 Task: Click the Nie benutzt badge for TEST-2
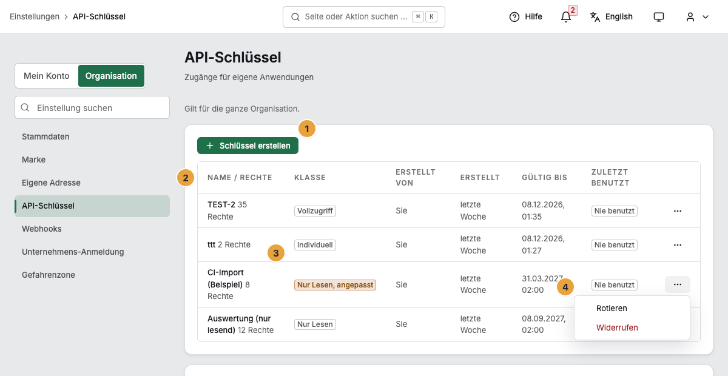point(614,211)
